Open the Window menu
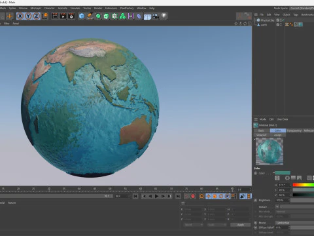This screenshot has width=314, height=236. tap(141, 9)
